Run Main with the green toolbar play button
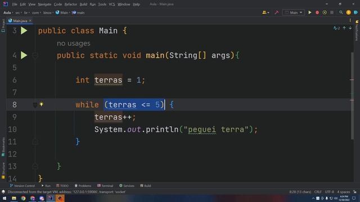The height and width of the screenshot is (202, 360). 310,12
